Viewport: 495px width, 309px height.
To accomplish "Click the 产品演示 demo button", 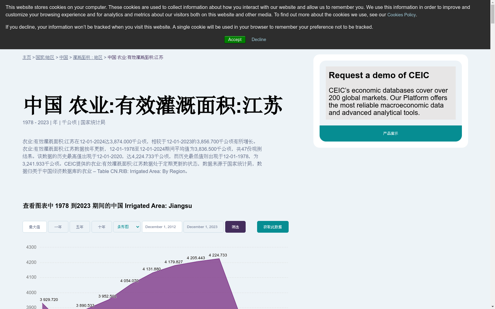I will point(390,133).
